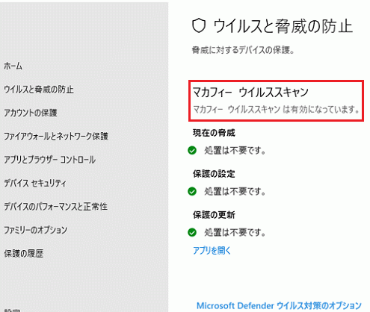
Task: Select 保護の履歴 in the sidebar
Action: click(24, 254)
